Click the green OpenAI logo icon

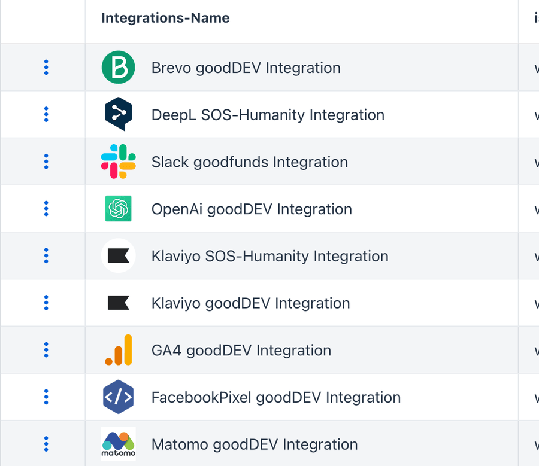tap(118, 208)
